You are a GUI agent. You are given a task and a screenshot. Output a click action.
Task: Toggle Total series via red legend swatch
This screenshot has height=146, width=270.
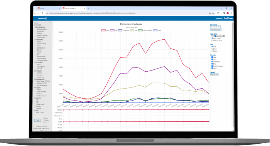pos(103,30)
